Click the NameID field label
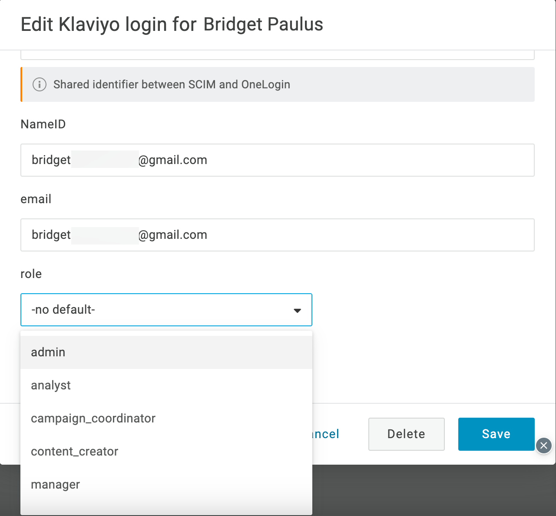The image size is (556, 516). click(x=43, y=124)
